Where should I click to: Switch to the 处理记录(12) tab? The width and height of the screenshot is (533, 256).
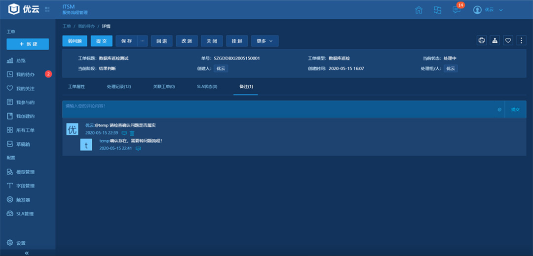(118, 87)
